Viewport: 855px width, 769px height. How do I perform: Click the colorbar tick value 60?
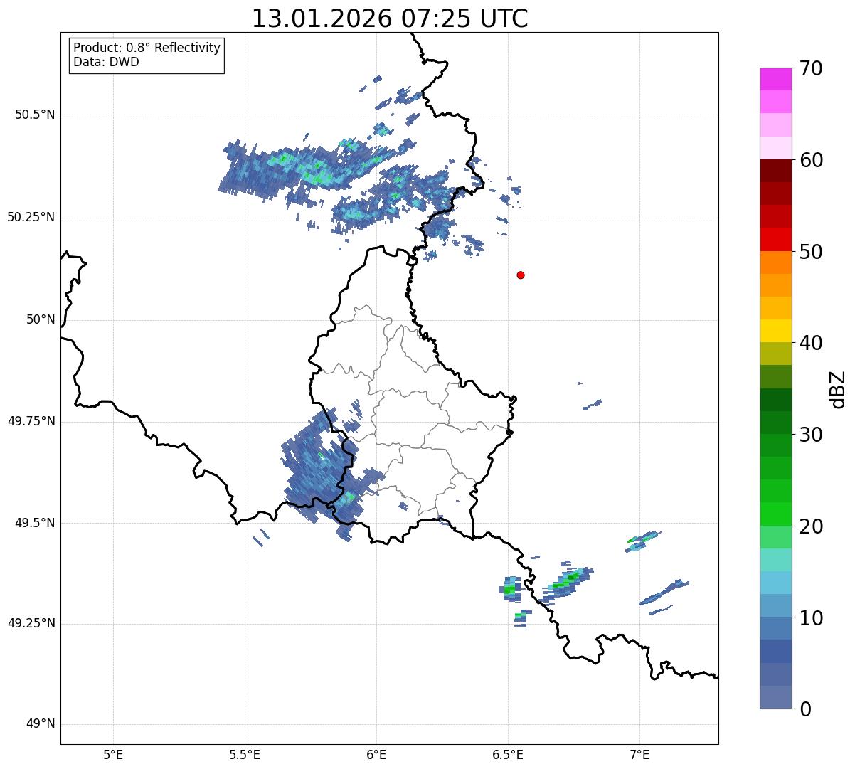coord(811,160)
